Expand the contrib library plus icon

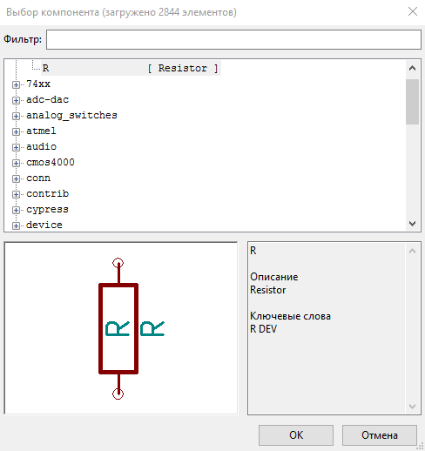(x=16, y=194)
